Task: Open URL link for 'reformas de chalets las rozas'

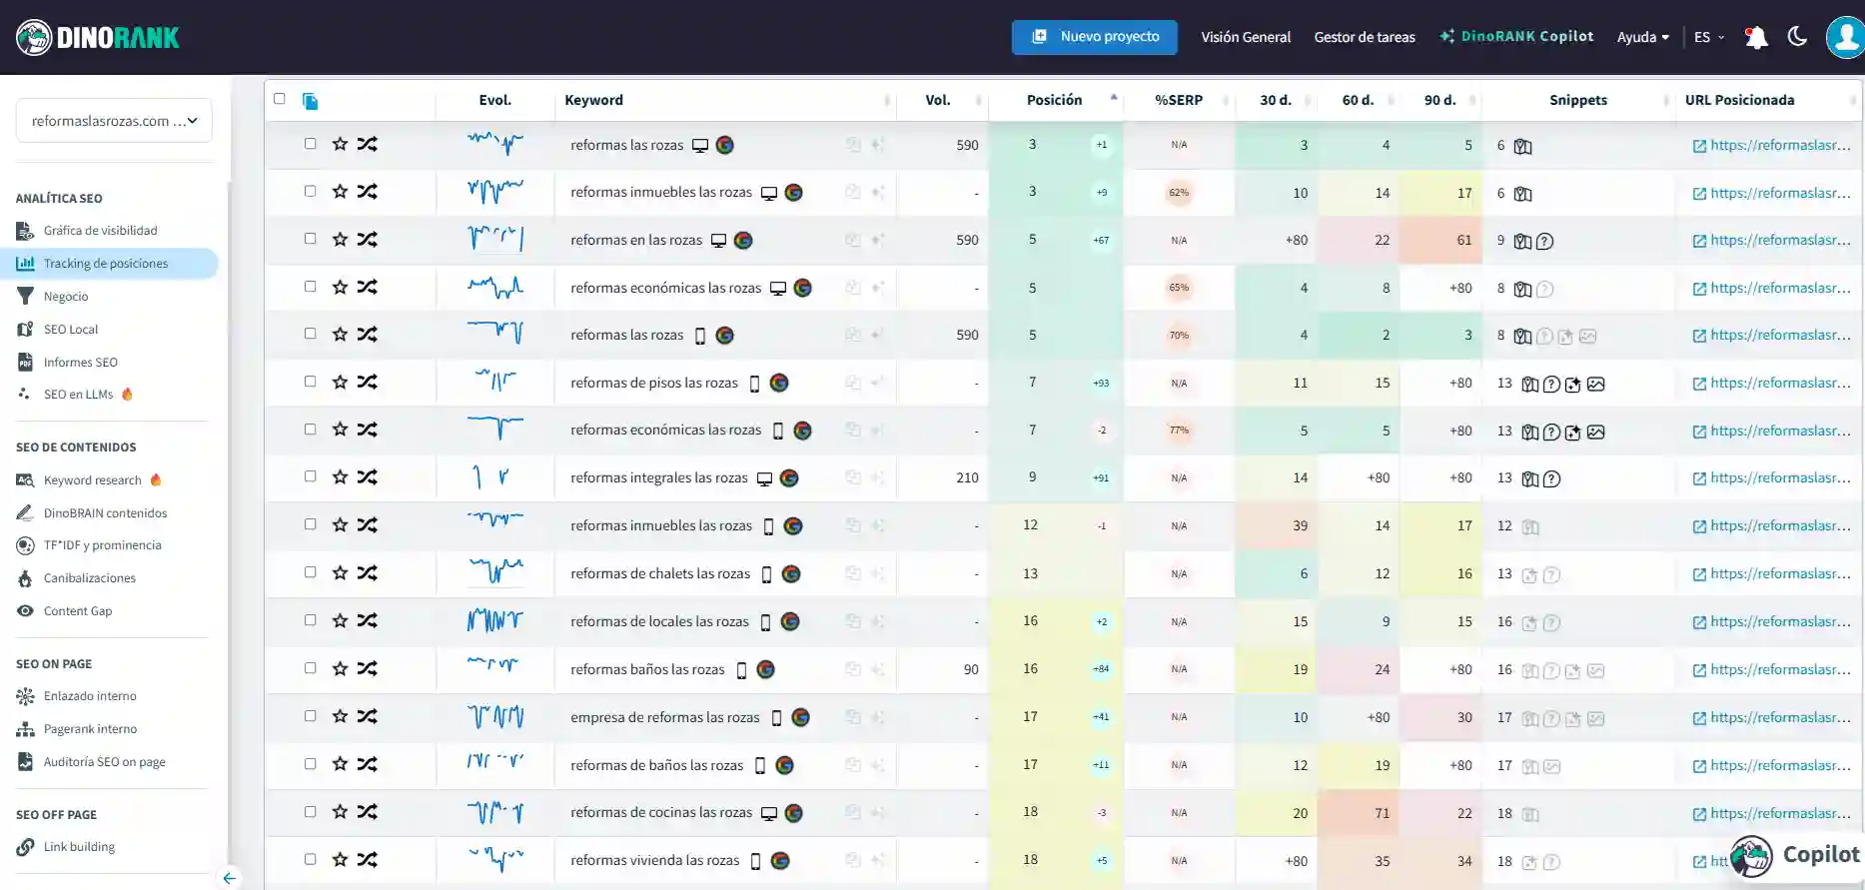Action: (x=1771, y=573)
